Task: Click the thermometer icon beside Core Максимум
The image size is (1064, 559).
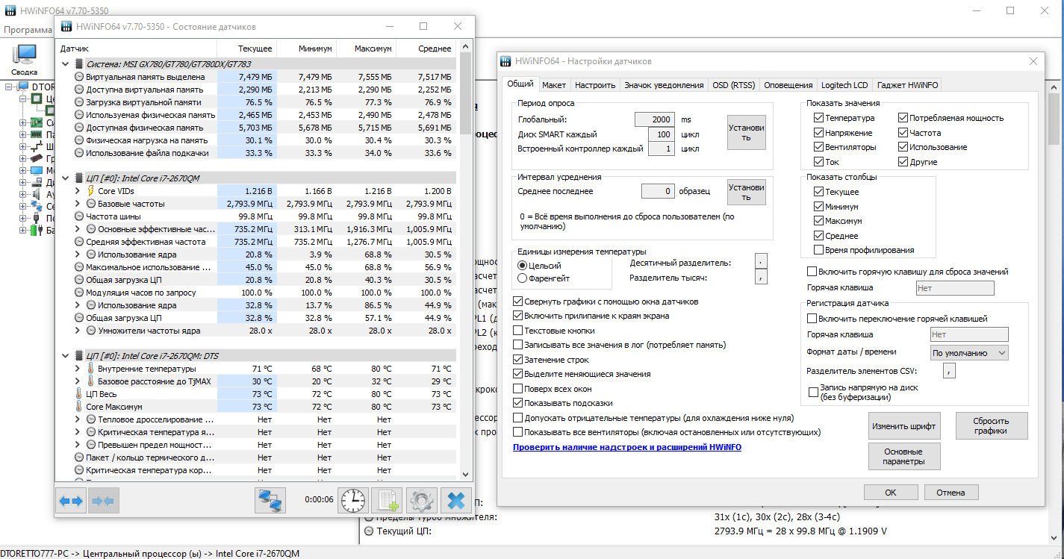Action: tap(79, 407)
